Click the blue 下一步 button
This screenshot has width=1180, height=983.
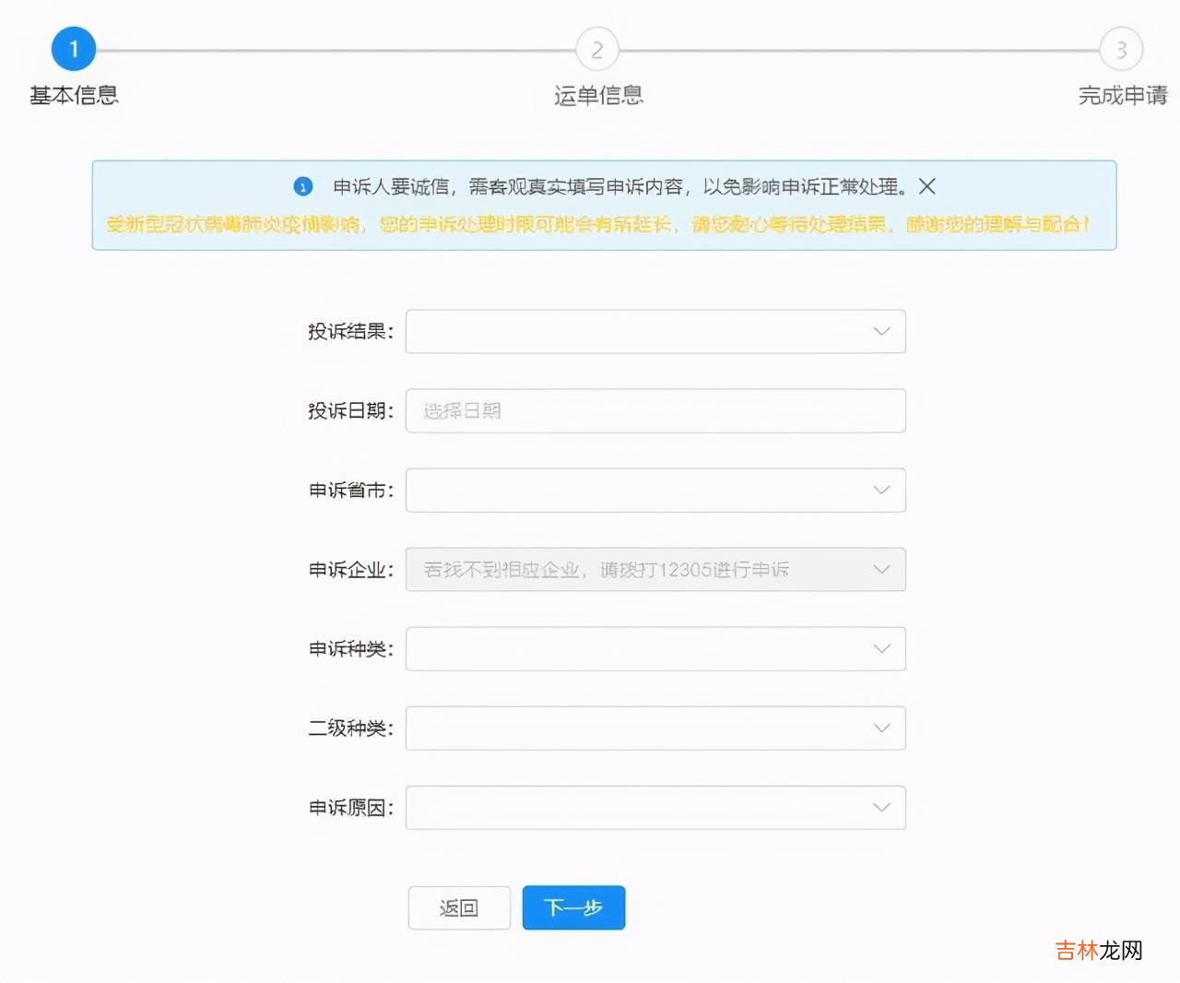pyautogui.click(x=573, y=908)
